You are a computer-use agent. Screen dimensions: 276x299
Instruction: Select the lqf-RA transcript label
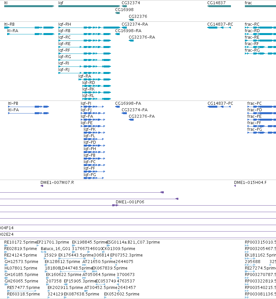[85, 76]
